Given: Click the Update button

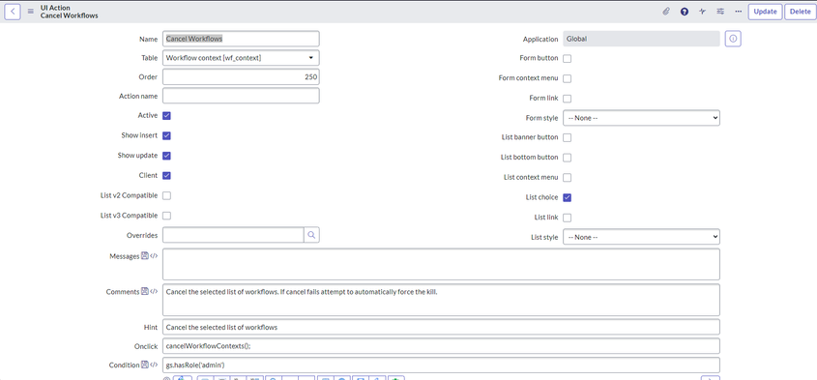Looking at the screenshot, I should [x=765, y=12].
